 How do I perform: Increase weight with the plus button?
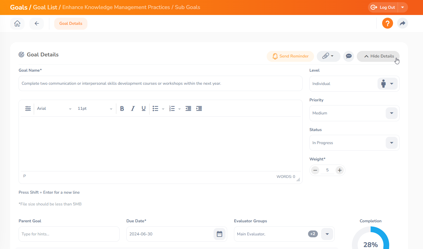[340, 170]
